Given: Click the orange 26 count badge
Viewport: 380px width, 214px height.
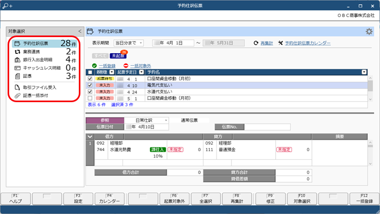Looking at the screenshot, I should [124, 52].
